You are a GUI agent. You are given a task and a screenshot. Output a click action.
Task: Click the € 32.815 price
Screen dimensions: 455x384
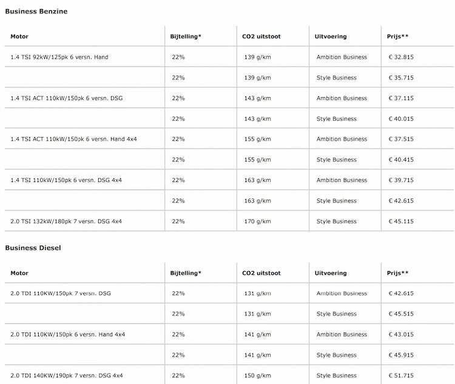coord(401,57)
